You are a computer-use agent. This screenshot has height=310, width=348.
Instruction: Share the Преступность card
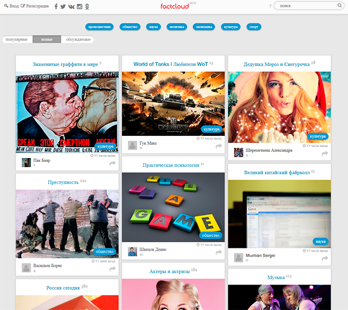pyautogui.click(x=112, y=269)
